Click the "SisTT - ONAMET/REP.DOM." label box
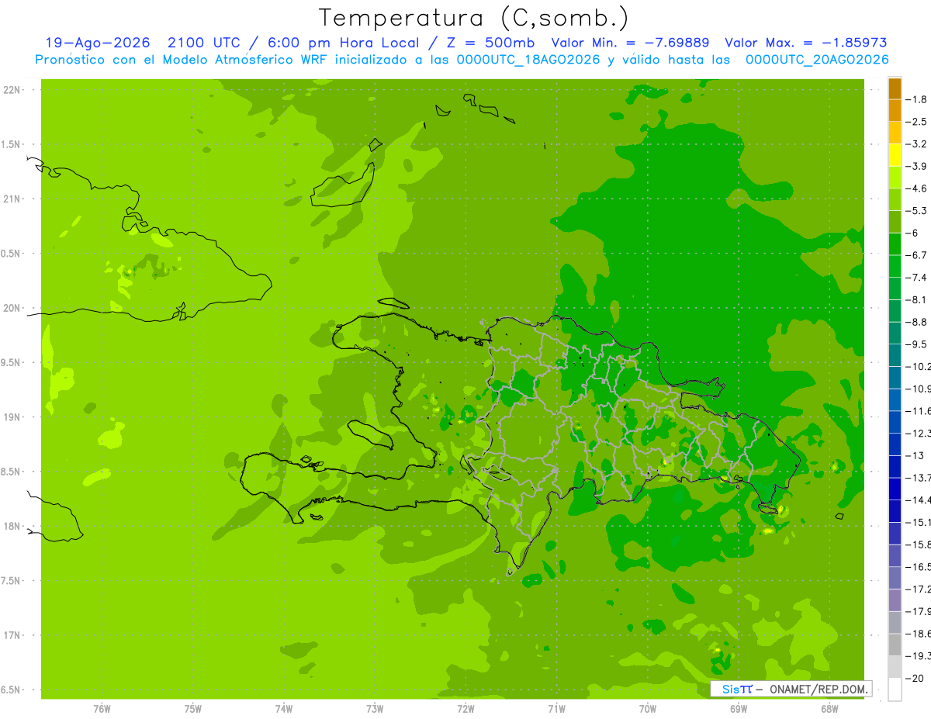The width and height of the screenshot is (931, 719). 791,689
